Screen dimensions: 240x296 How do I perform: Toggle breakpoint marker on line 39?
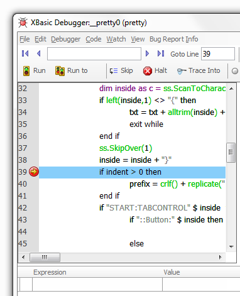[34, 172]
